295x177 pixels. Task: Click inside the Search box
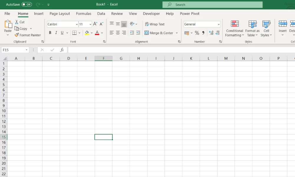click(x=212, y=5)
